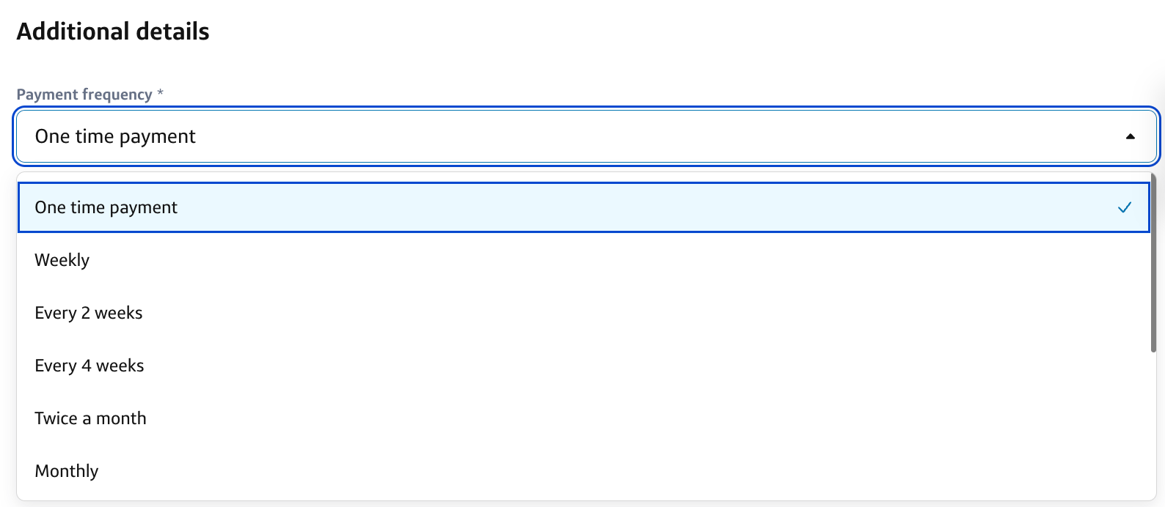1165x507 pixels.
Task: Set payment frequency to once a week
Action: pos(62,261)
